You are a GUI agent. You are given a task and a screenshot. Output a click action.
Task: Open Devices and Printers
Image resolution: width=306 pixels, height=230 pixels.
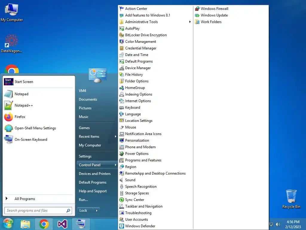tap(95, 174)
